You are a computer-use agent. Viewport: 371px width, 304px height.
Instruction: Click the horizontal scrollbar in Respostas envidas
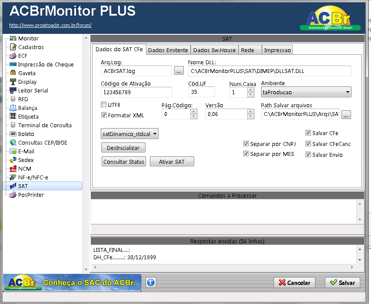[x=223, y=268]
